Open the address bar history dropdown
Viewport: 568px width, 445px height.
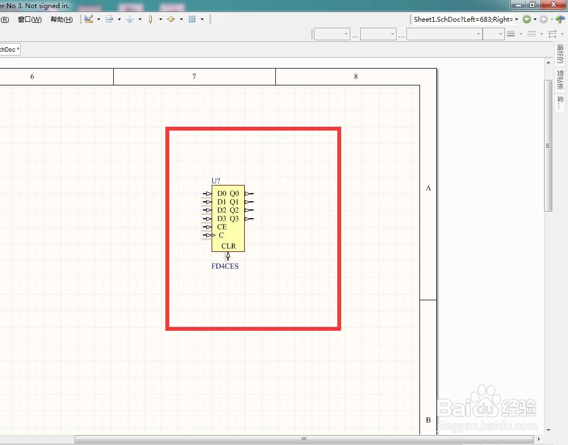[x=516, y=19]
